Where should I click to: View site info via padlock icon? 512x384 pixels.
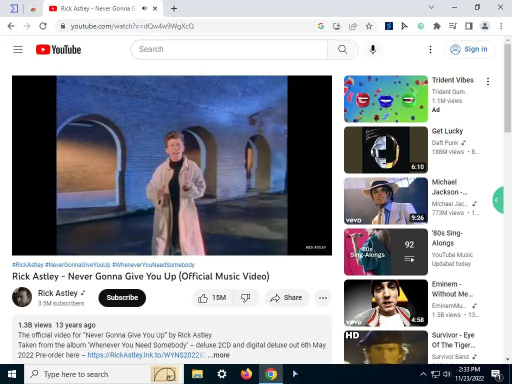[63, 26]
